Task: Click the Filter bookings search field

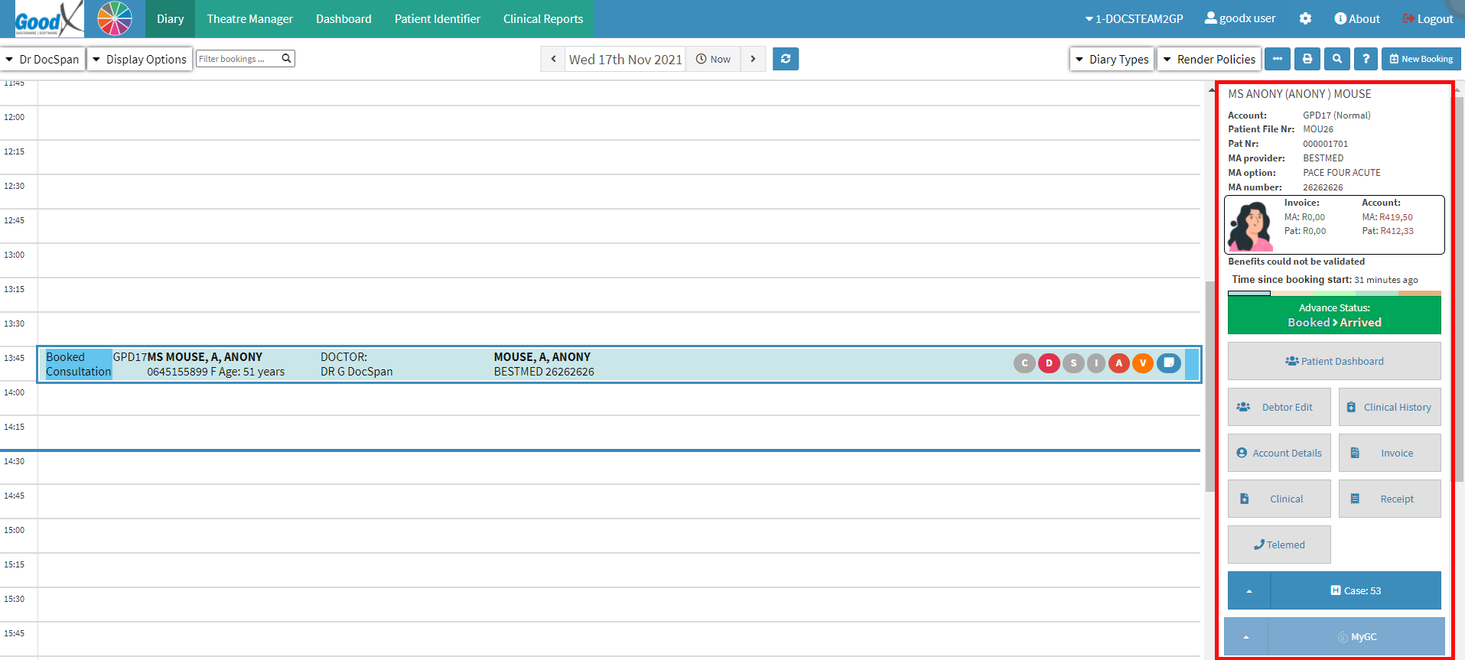Action: [x=238, y=59]
